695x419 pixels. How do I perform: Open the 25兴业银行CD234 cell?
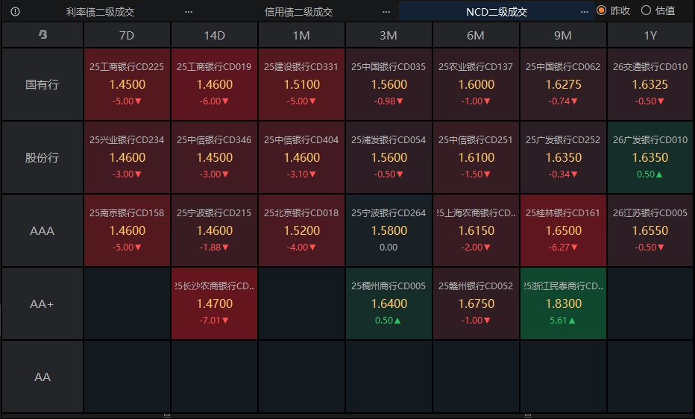pos(127,157)
